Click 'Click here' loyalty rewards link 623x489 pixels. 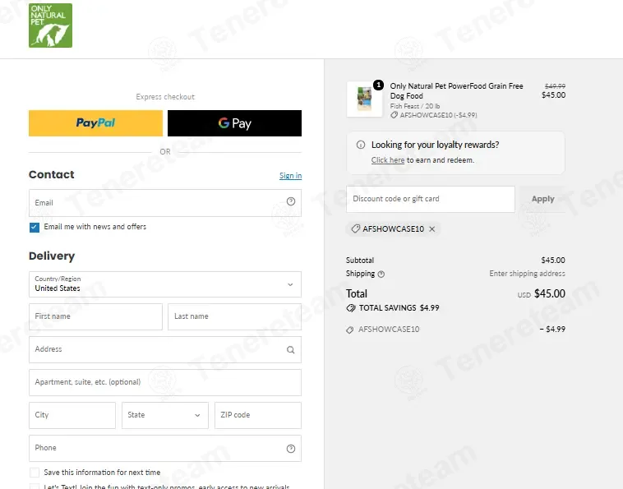tap(388, 160)
